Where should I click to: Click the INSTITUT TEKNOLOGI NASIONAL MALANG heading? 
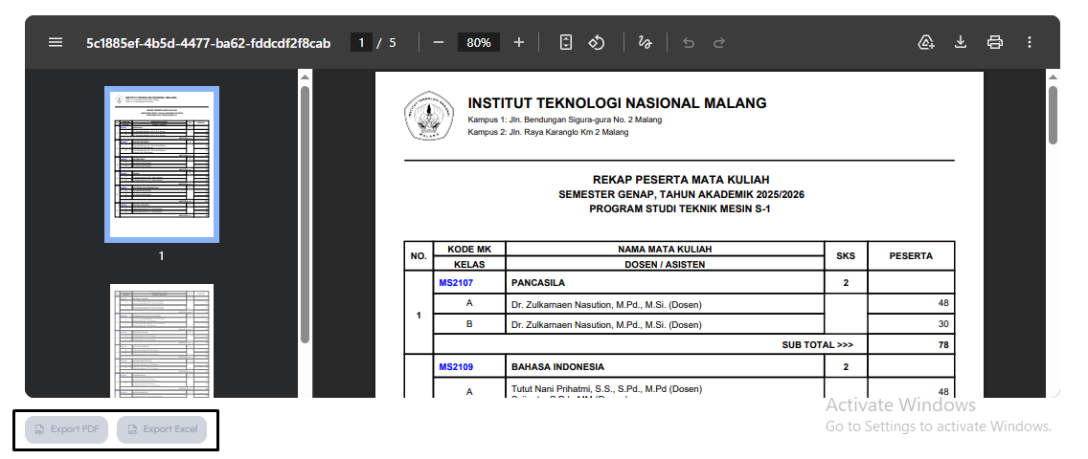617,103
